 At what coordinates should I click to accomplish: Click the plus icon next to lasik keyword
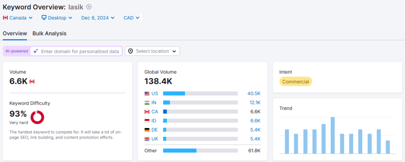(x=89, y=7)
